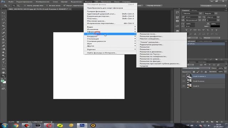The image size is (228, 128).
Task: Click the lock position icon
Action: pos(202,72)
